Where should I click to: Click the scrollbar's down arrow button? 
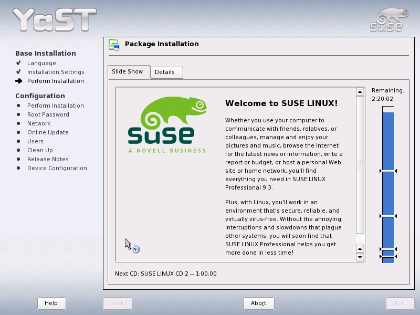tap(360, 257)
